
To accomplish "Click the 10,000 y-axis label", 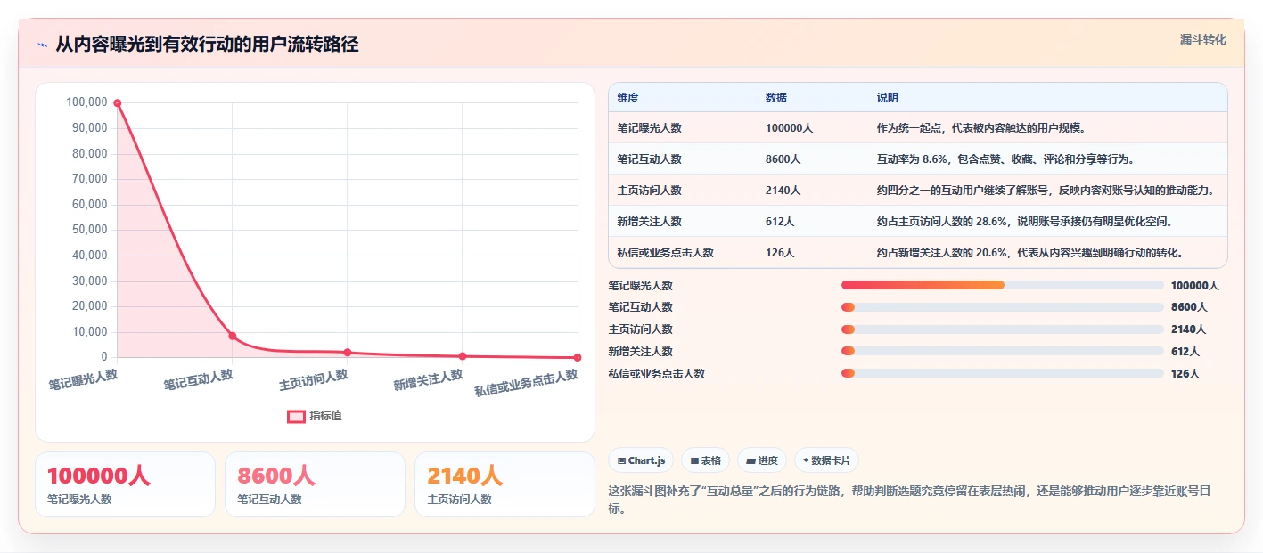I will point(89,332).
